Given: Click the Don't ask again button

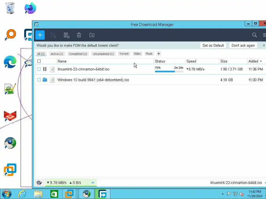Looking at the screenshot, I should [243, 45].
